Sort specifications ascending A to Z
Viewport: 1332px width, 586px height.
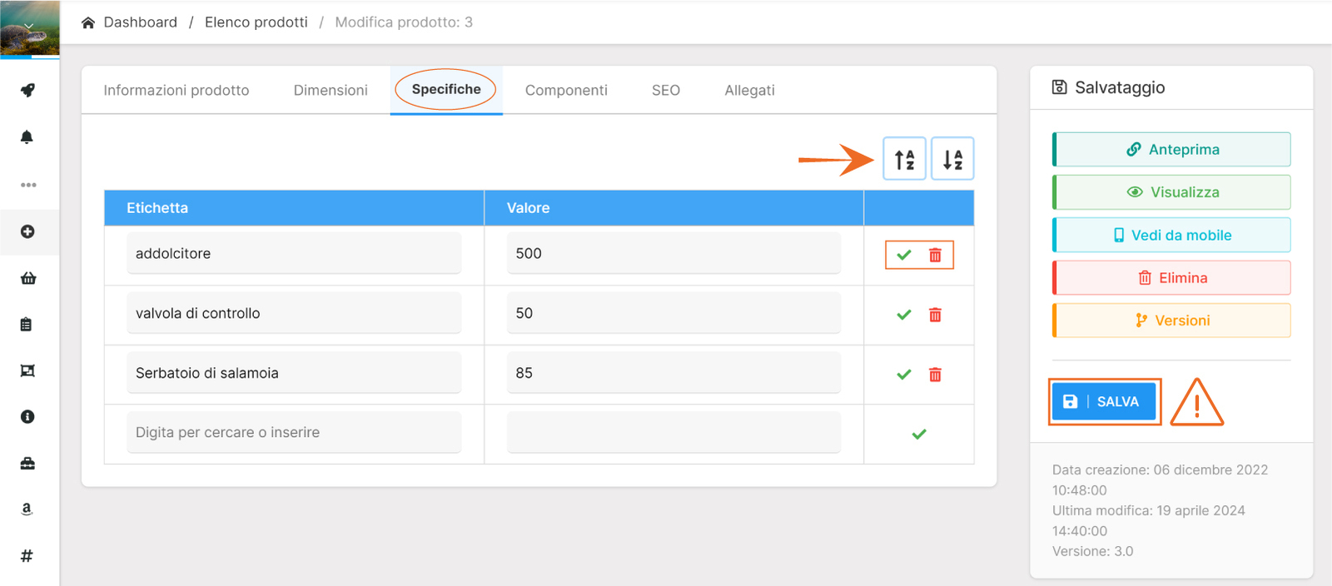[904, 159]
